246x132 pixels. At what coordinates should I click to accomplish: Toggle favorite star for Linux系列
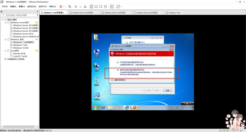(x=36, y=51)
